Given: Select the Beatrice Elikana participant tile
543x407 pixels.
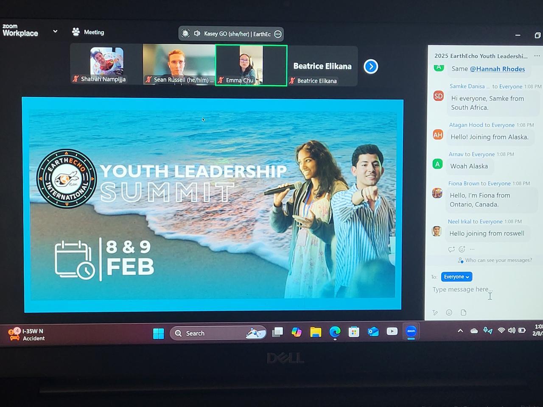Looking at the screenshot, I should [322, 67].
